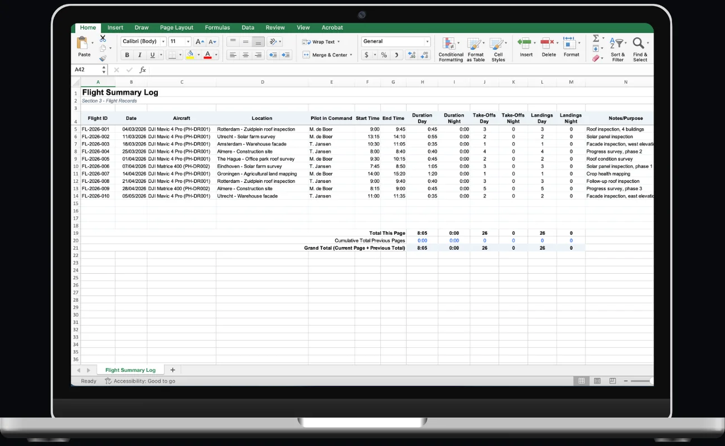Click the fx insert function button
This screenshot has height=446, width=725.
[x=143, y=70]
